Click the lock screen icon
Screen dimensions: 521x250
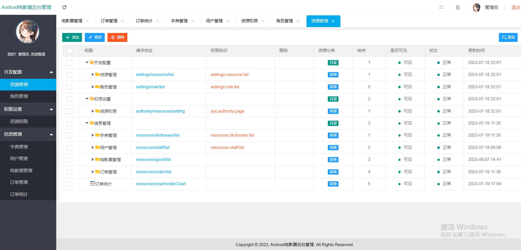pyautogui.click(x=458, y=7)
